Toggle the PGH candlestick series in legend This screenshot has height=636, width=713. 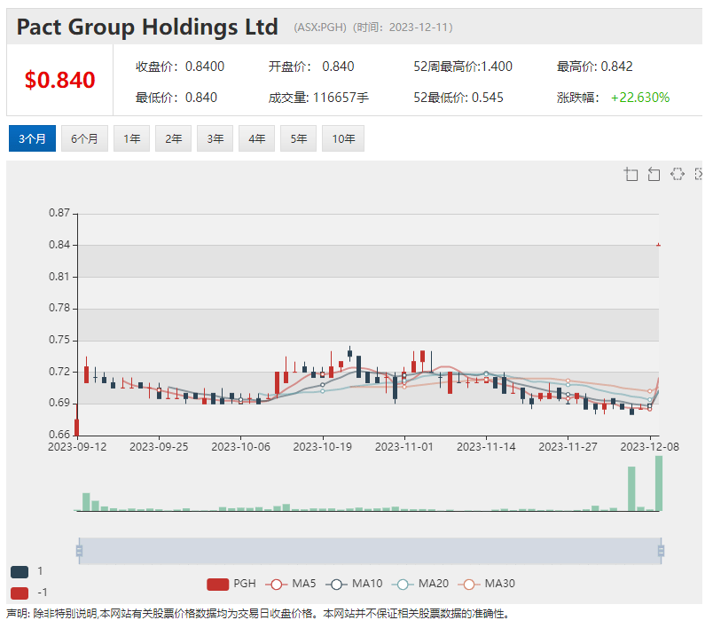(x=231, y=584)
